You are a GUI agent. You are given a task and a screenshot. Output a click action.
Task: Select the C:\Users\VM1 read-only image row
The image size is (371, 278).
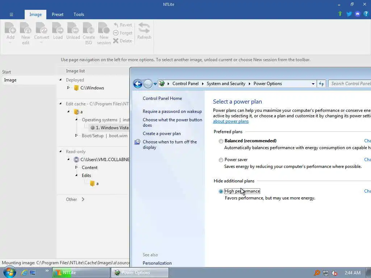click(x=101, y=160)
